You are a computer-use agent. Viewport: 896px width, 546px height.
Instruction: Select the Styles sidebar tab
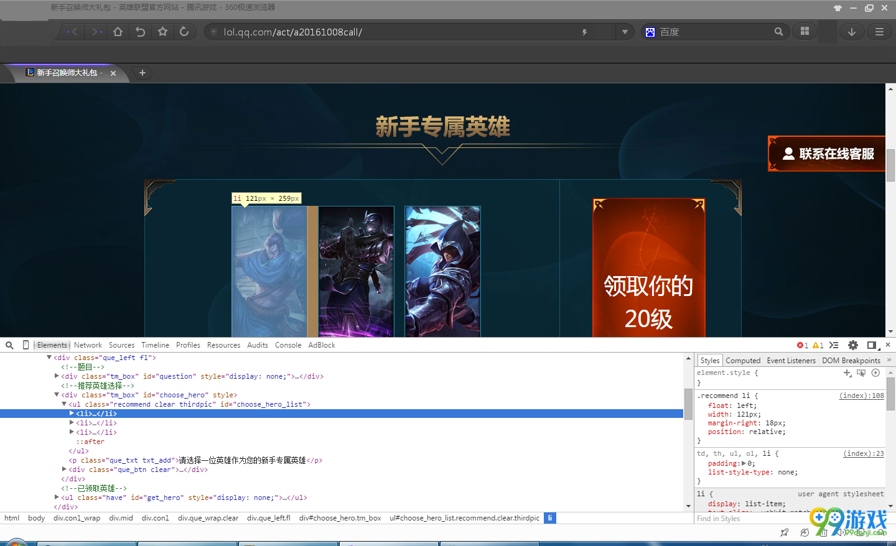click(709, 361)
